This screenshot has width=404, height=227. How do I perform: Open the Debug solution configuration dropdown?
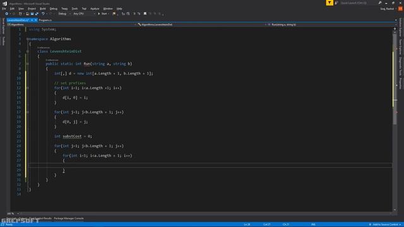pyautogui.click(x=64, y=14)
